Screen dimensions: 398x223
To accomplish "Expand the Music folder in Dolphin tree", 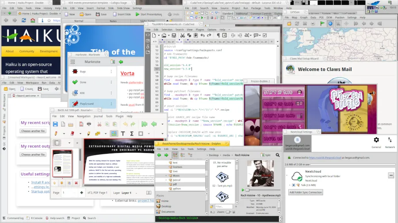I will click(166, 175).
